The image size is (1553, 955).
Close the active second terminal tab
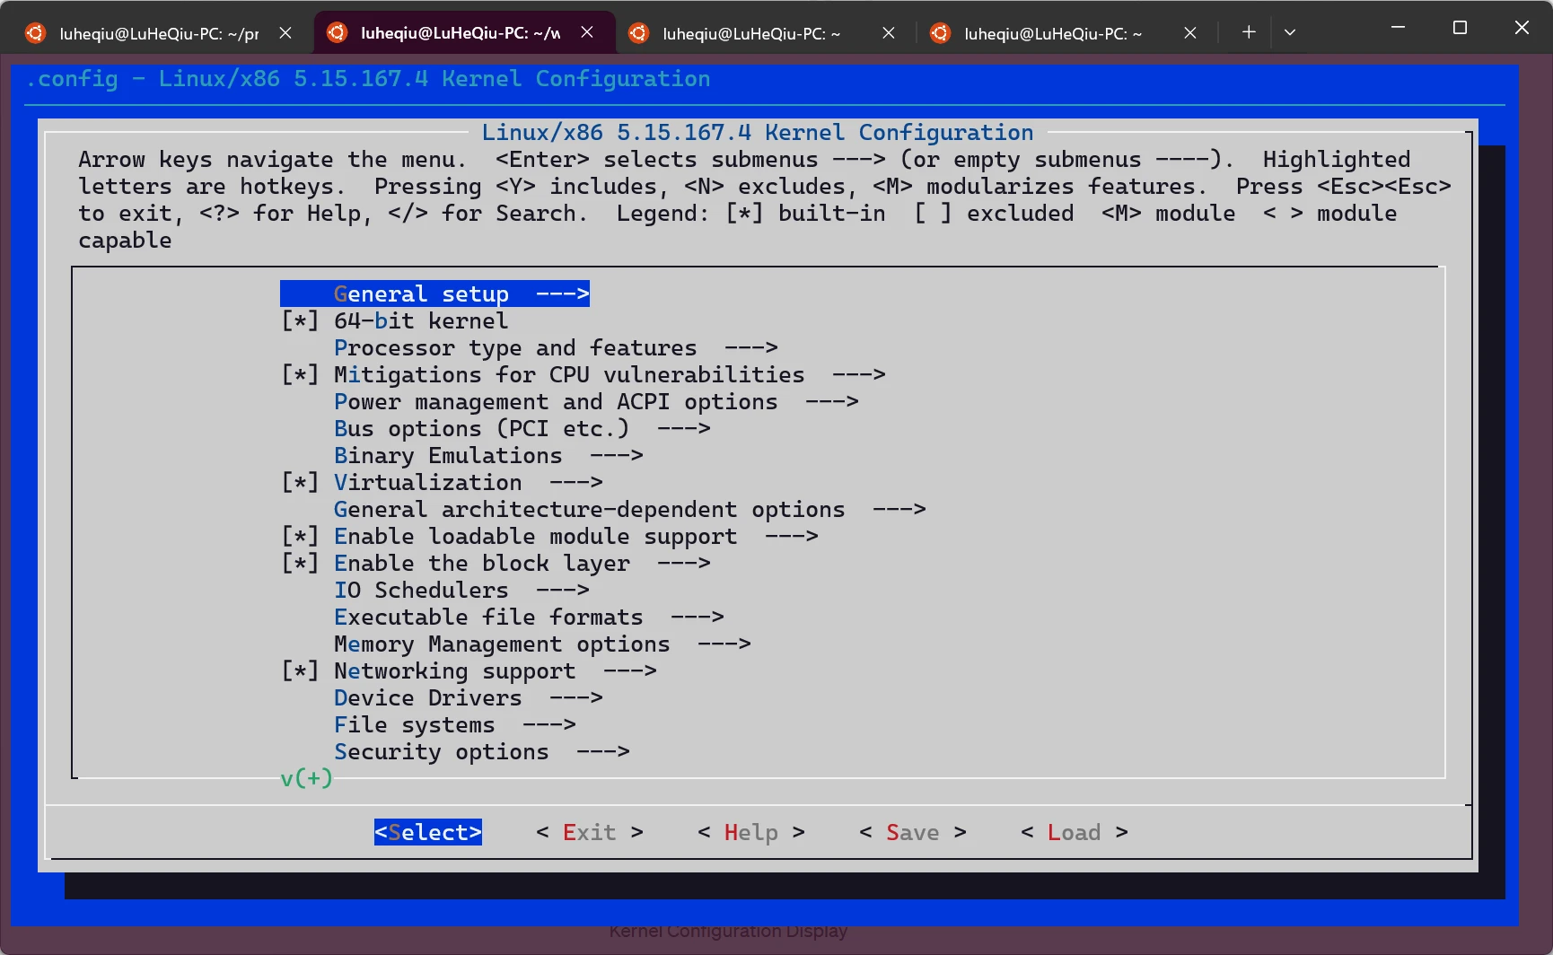tap(587, 32)
